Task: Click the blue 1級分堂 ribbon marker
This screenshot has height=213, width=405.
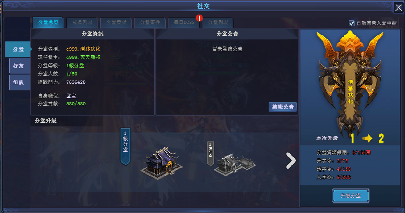Action: tap(125, 146)
